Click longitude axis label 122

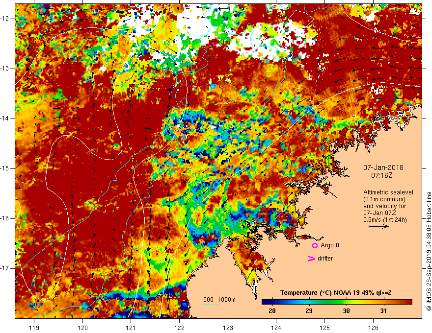[x=179, y=328]
